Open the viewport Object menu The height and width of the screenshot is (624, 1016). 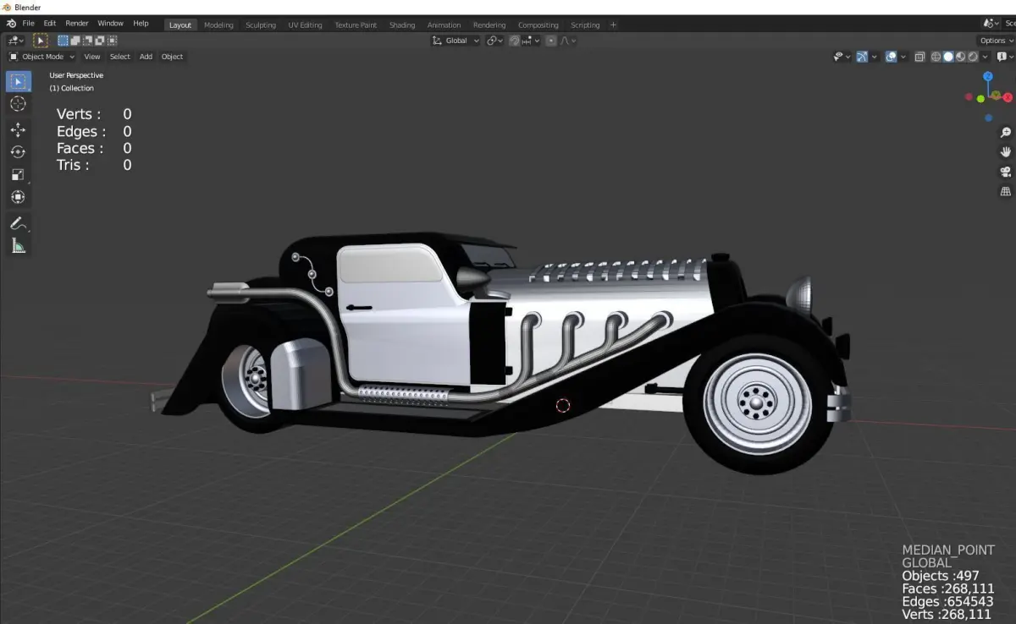click(172, 57)
